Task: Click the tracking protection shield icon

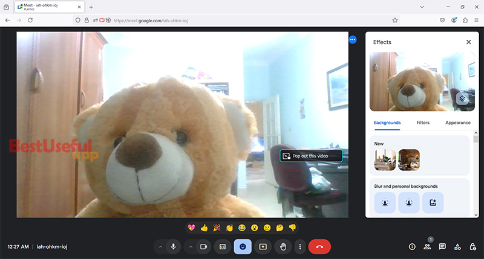Action: 78,21
